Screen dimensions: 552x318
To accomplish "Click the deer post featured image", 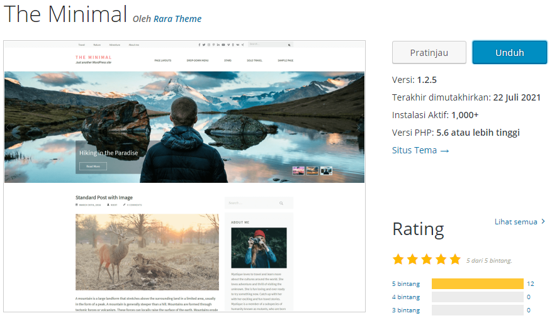I will [147, 252].
